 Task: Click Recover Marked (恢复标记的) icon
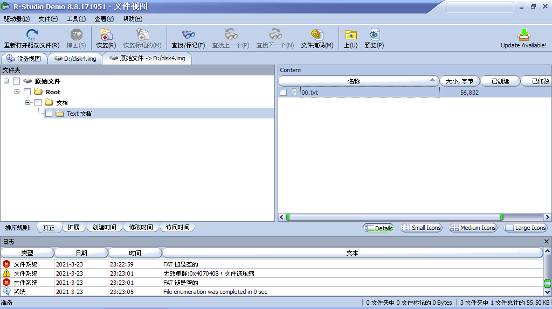pos(142,34)
